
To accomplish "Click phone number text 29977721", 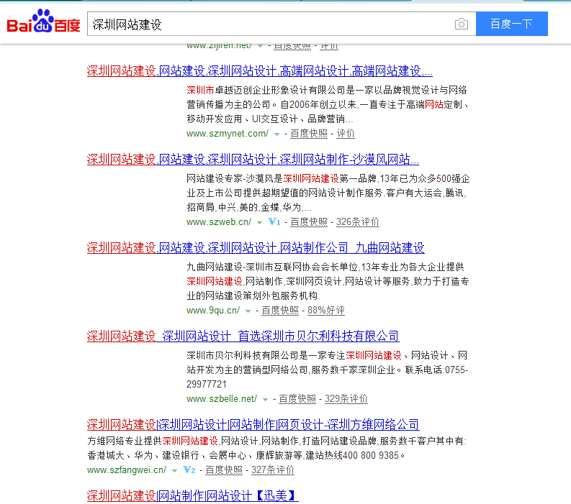I will (207, 384).
